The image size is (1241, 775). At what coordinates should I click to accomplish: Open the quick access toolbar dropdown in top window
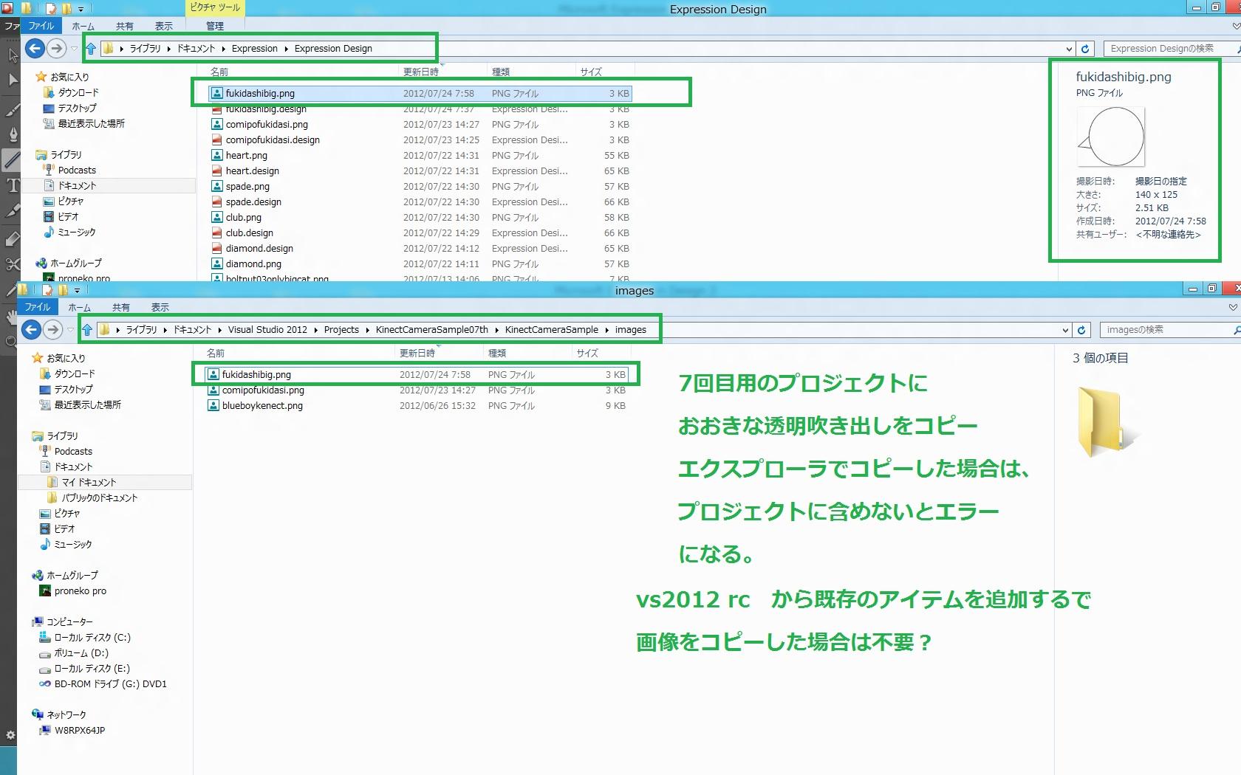pos(81,9)
